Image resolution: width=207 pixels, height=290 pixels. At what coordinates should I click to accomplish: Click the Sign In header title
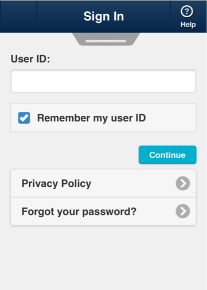coord(104,17)
